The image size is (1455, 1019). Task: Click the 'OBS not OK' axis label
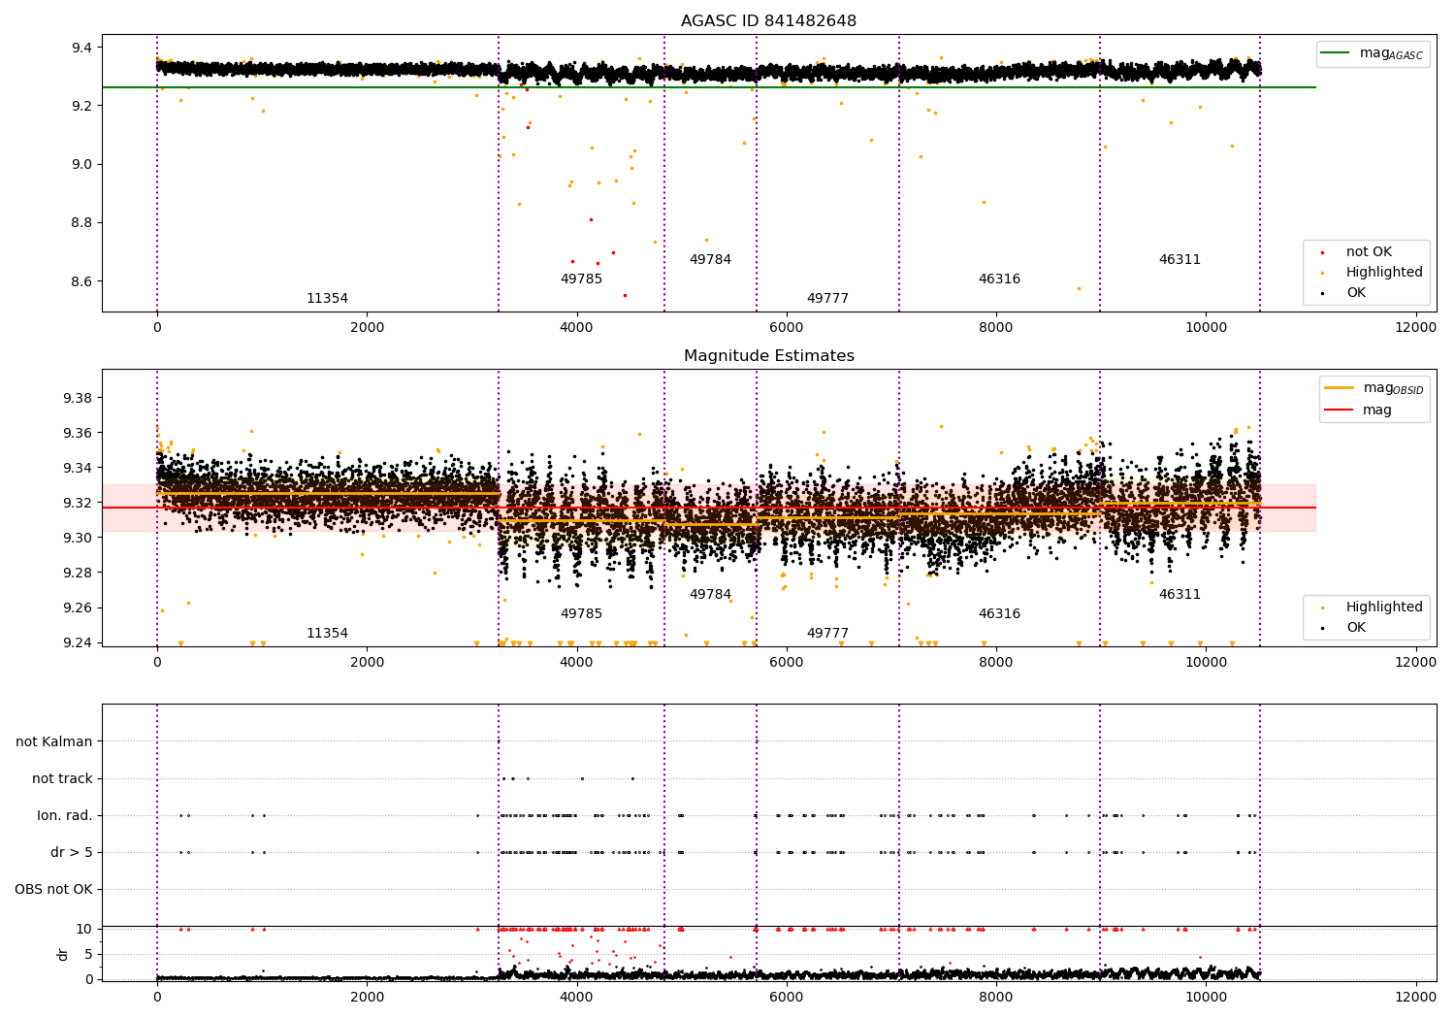53,889
